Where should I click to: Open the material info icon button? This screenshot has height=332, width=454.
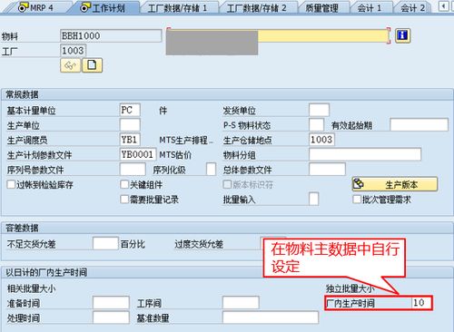402,35
